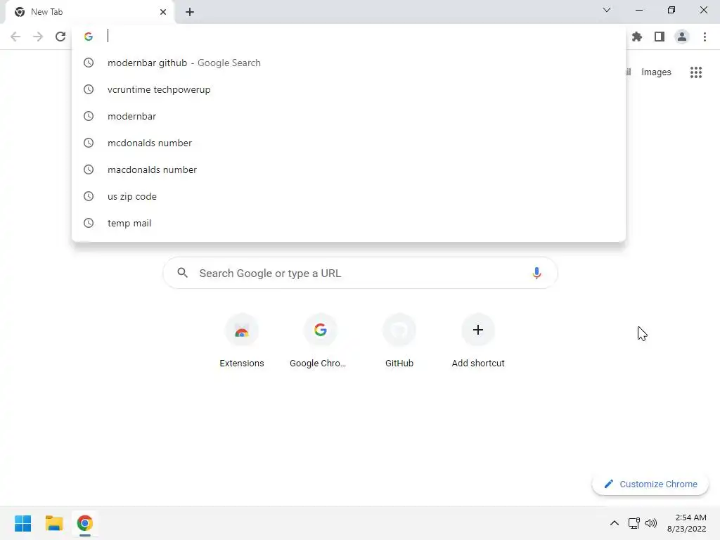Open the Extensions puzzle icon menu

(x=637, y=37)
